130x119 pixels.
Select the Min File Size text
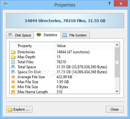(28, 87)
